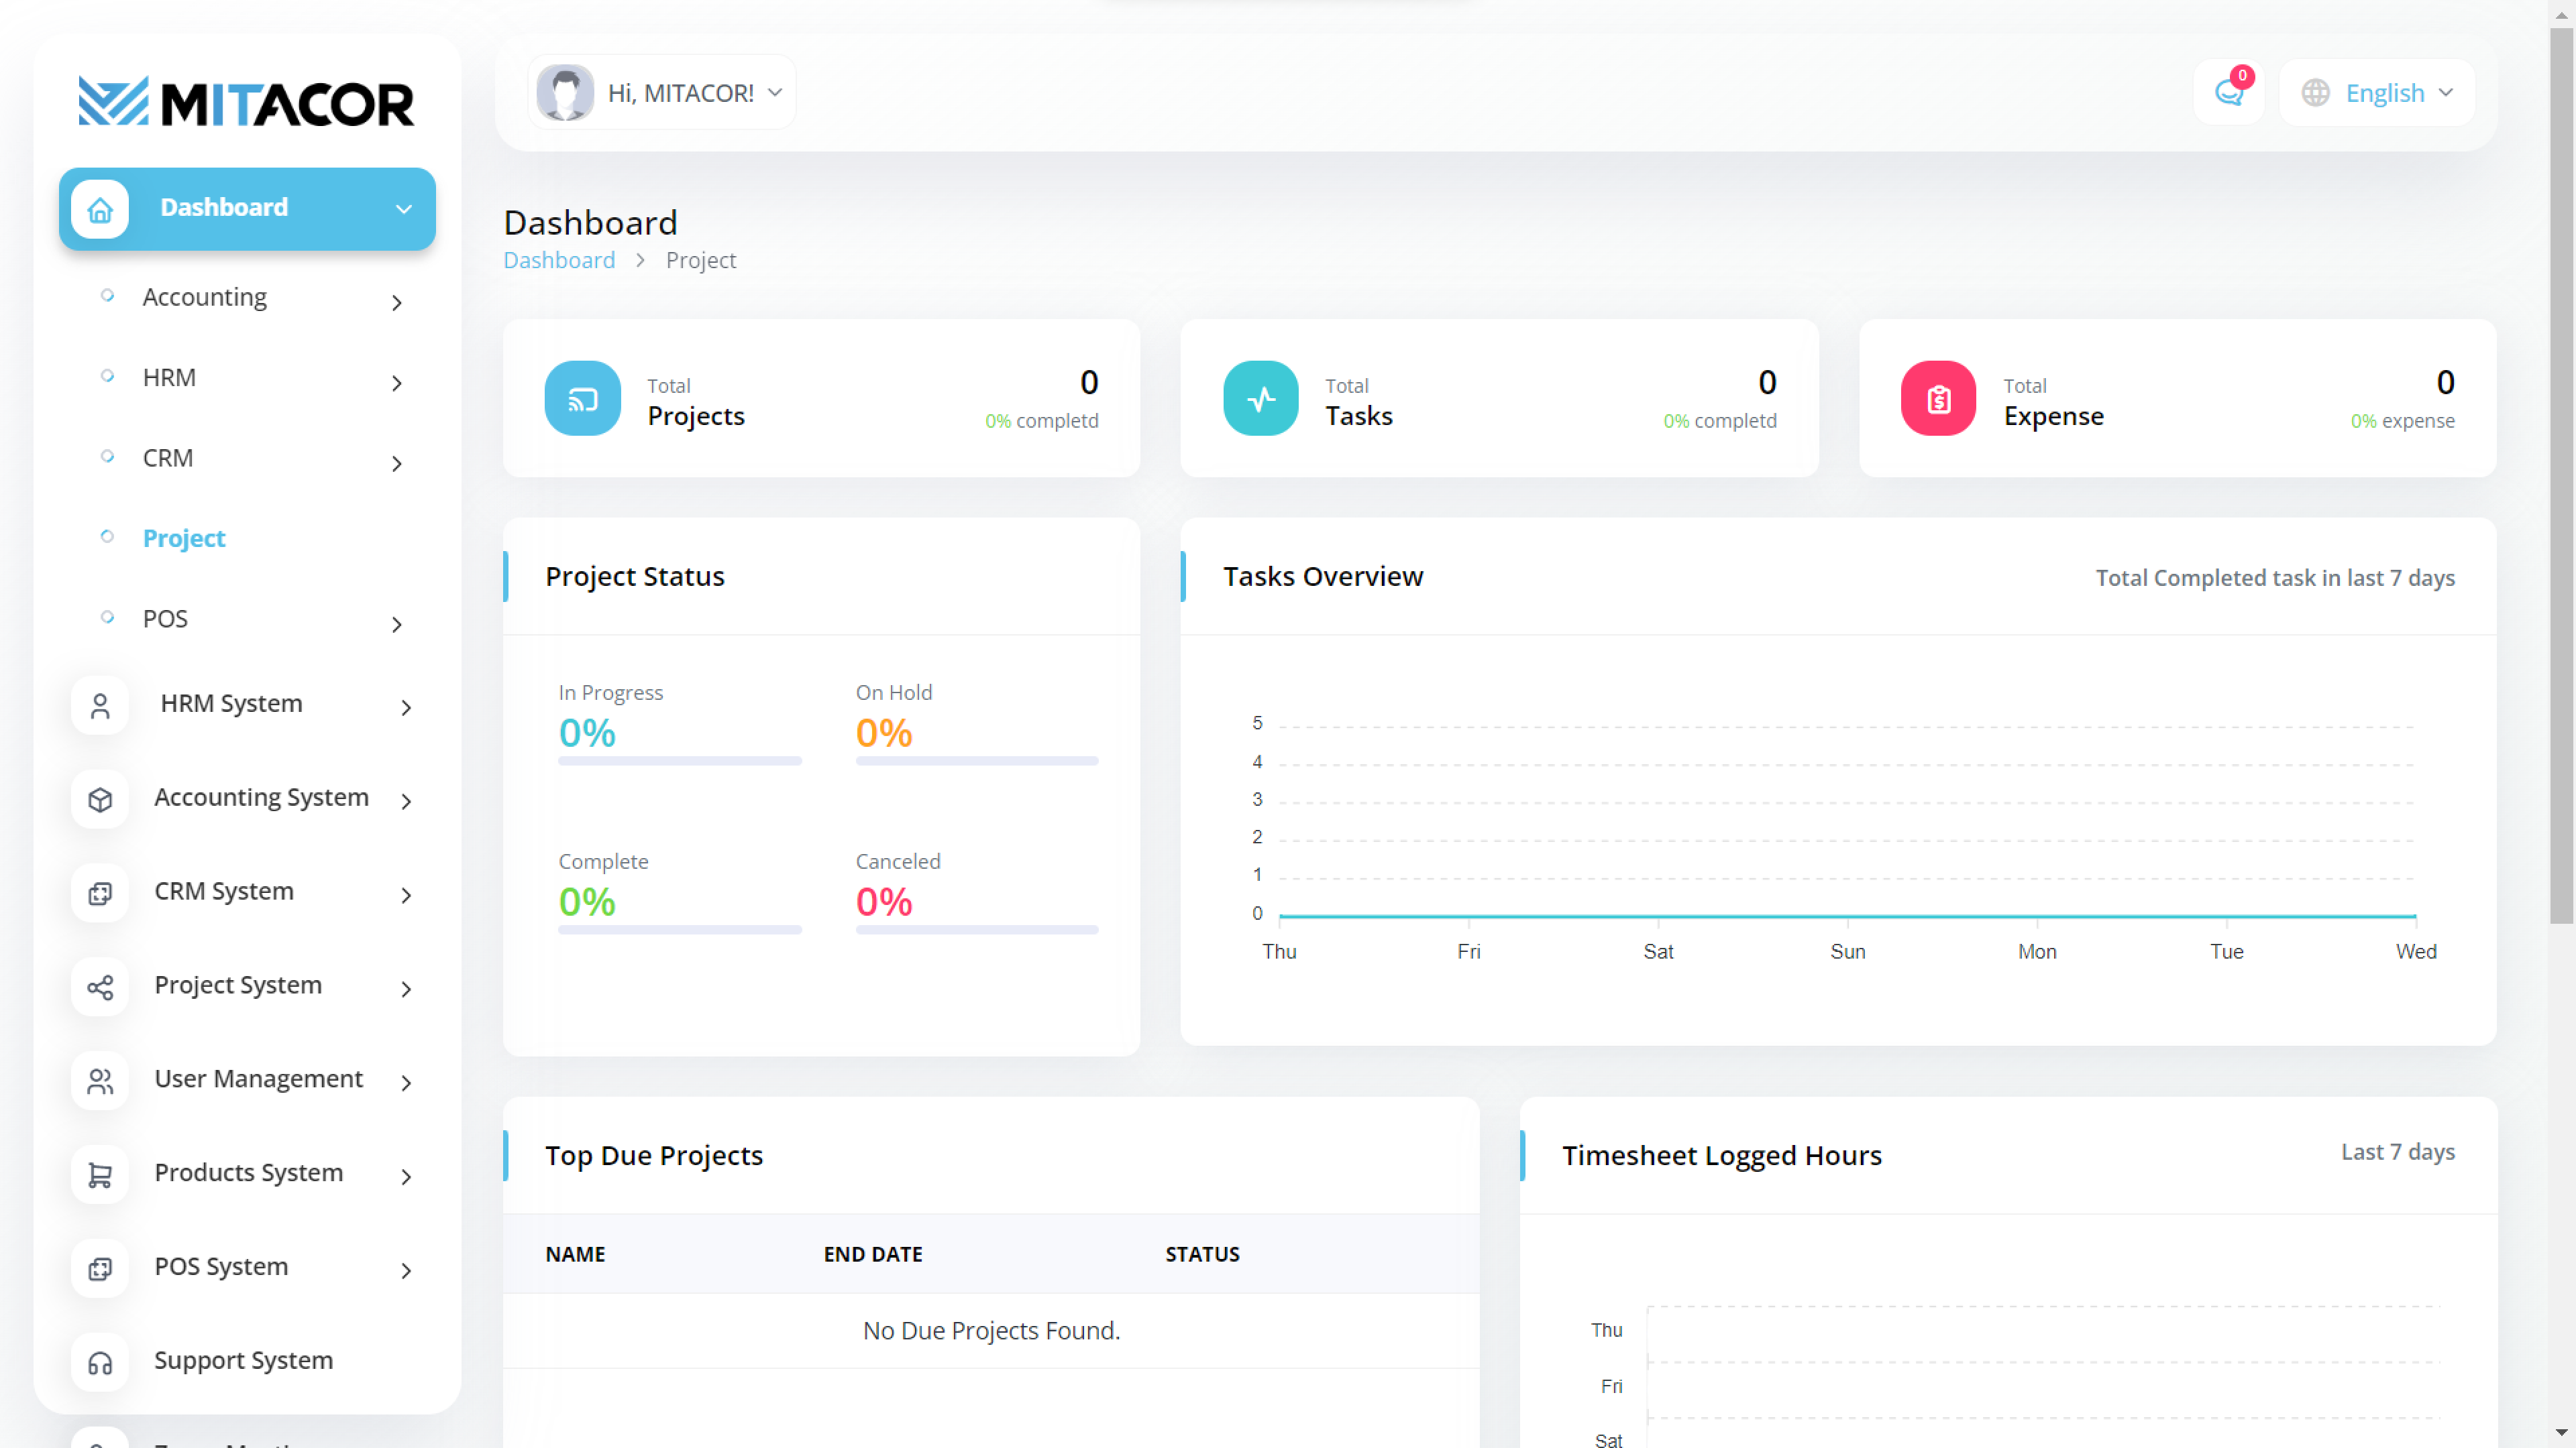The height and width of the screenshot is (1448, 2576).
Task: Select Project in the dashboard submenu
Action: point(184,538)
